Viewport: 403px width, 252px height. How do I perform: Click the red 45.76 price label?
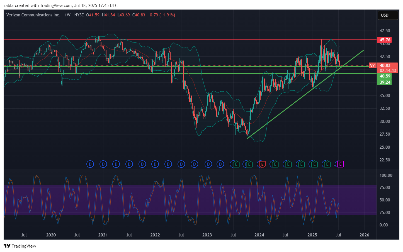click(384, 40)
